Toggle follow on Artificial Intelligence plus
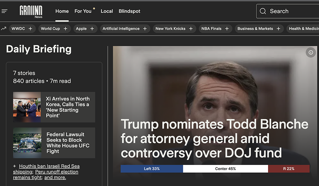 click(145, 29)
